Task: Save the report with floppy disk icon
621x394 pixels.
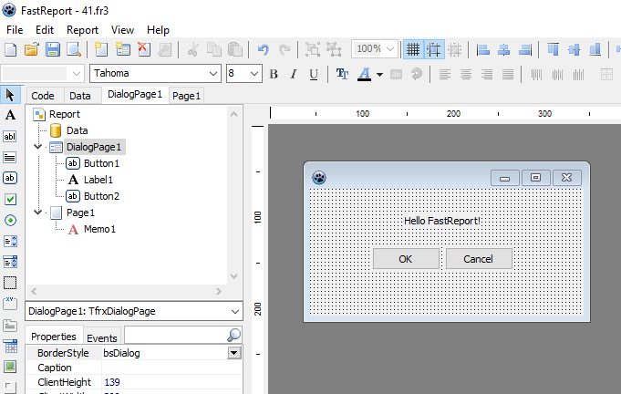Action: [53, 49]
